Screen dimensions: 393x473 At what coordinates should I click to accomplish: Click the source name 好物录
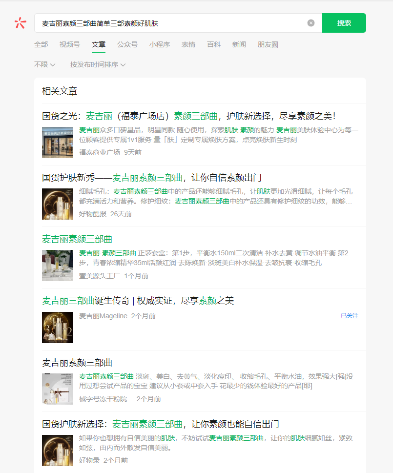tap(89, 460)
